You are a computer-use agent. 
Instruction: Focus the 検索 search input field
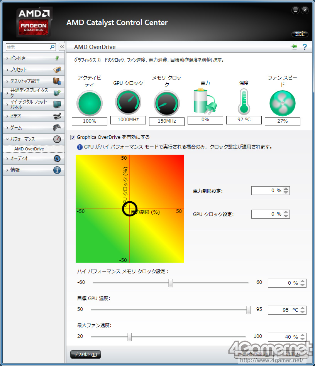pos(27,47)
